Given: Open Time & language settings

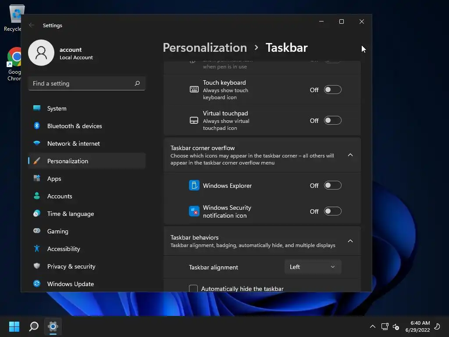Looking at the screenshot, I should [x=87, y=214].
